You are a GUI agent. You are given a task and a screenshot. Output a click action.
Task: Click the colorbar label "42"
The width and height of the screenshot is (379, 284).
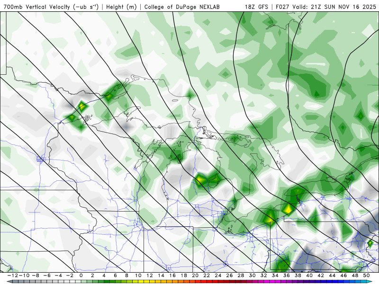pos(321,275)
